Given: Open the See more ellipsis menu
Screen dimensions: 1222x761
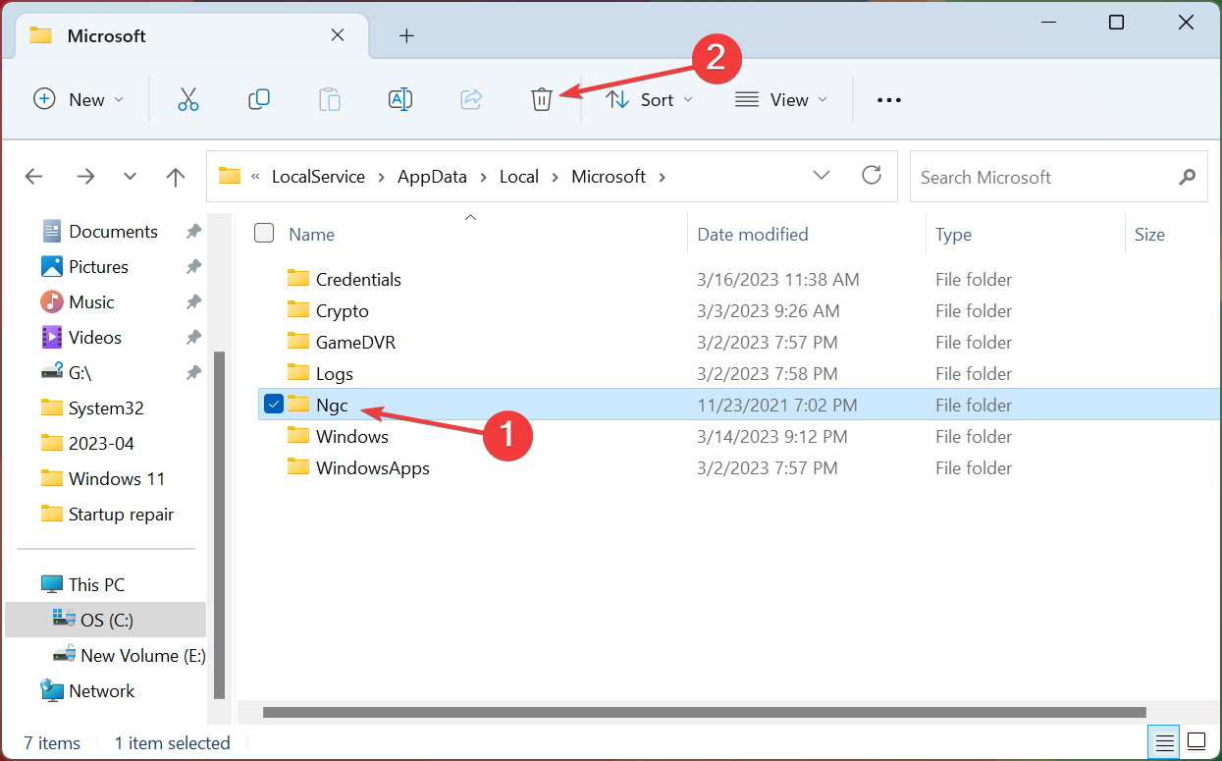Looking at the screenshot, I should click(889, 99).
